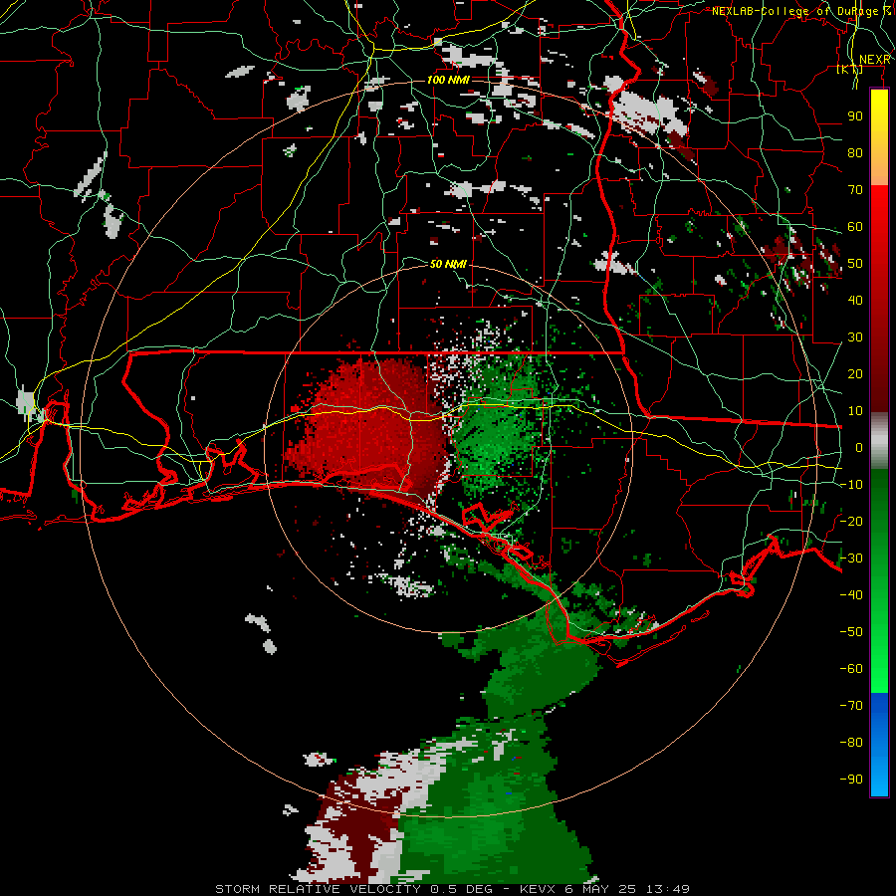Click the -80 value on the velocity scale
Screen dimensions: 896x896
[x=851, y=743]
